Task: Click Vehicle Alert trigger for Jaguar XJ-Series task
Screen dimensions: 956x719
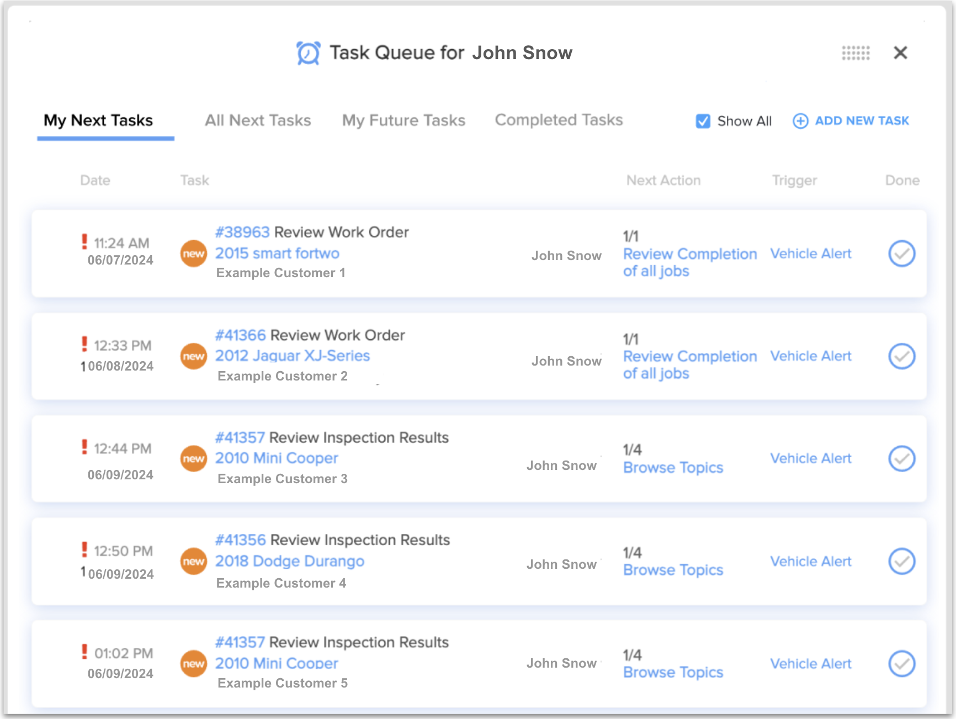Action: 811,356
